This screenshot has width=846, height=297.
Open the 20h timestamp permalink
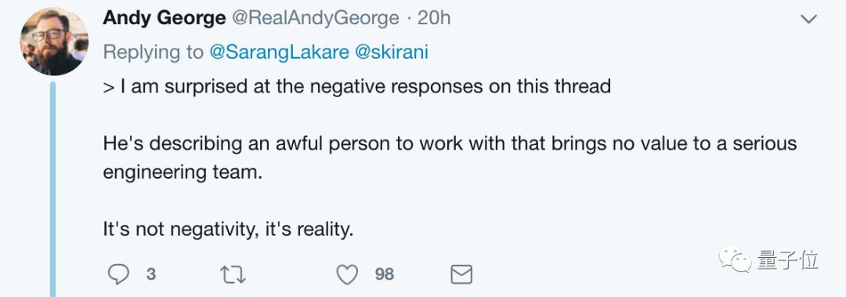pyautogui.click(x=434, y=18)
